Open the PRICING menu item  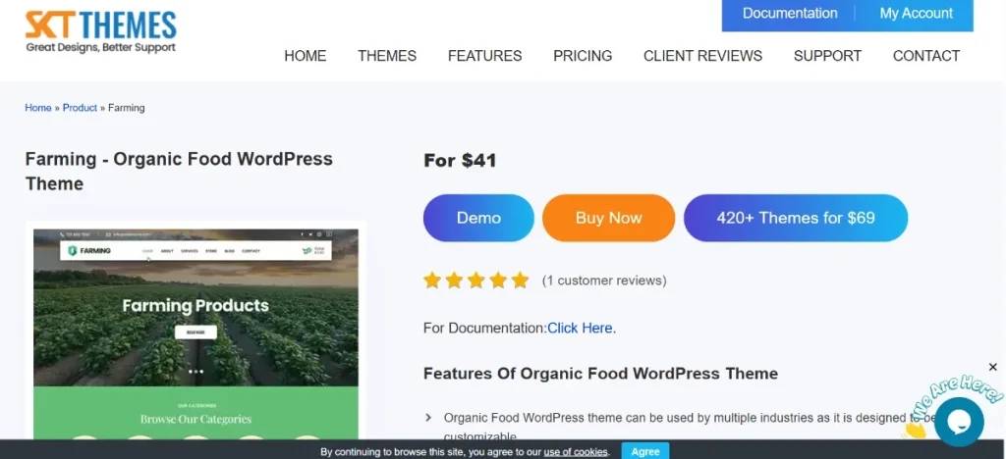pos(583,56)
